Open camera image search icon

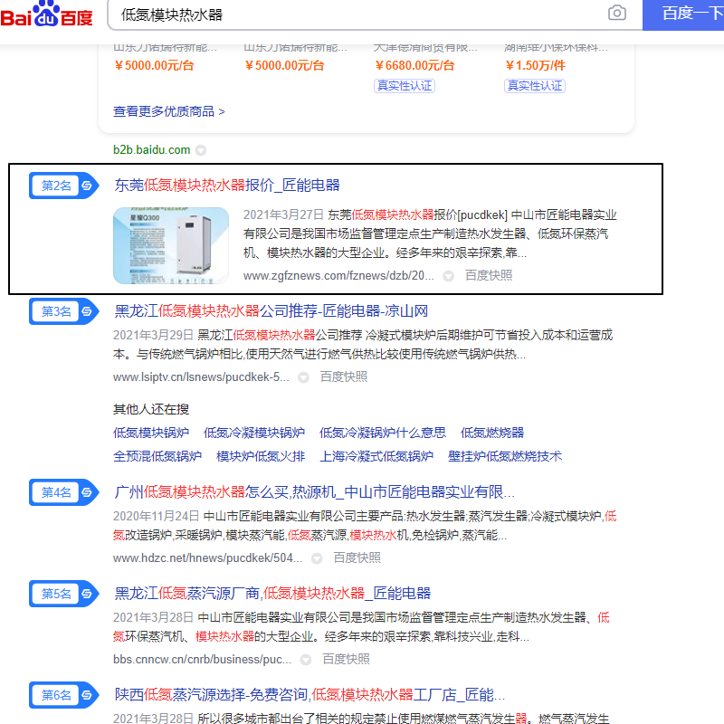point(617,13)
